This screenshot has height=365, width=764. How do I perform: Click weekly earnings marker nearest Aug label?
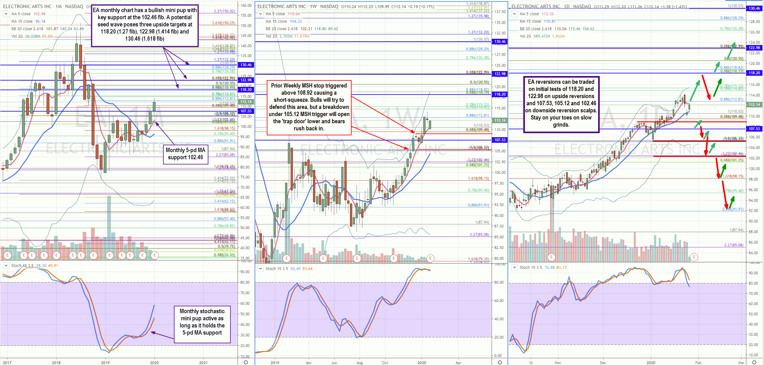click(x=357, y=258)
